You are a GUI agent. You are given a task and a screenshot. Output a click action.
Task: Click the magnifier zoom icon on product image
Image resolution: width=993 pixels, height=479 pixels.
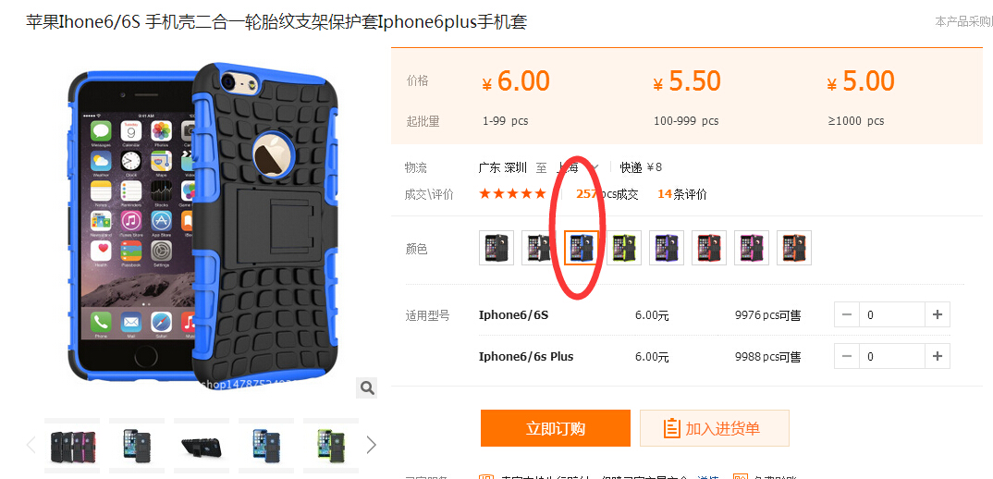[x=367, y=387]
